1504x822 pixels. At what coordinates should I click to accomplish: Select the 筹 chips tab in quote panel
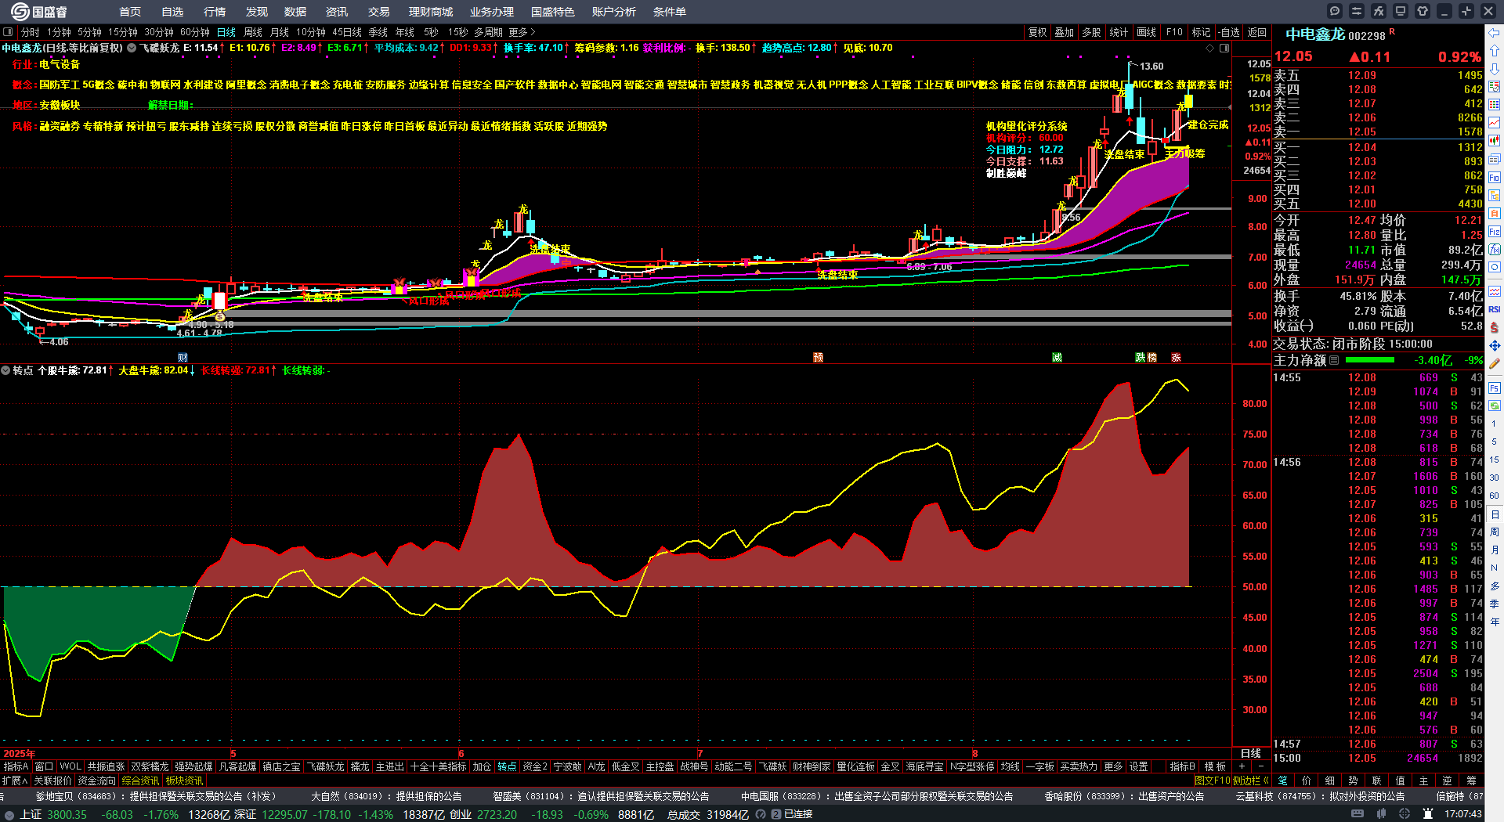[x=1471, y=781]
